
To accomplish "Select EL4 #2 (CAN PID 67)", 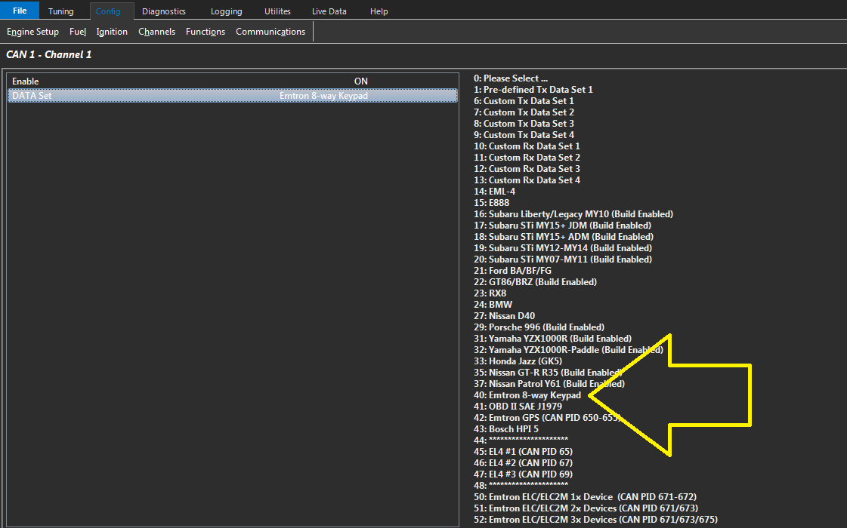I will [x=523, y=463].
